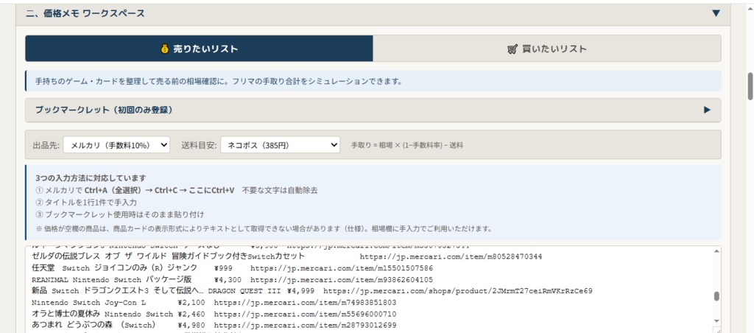Click the URL ending m80528470344

click(x=451, y=256)
